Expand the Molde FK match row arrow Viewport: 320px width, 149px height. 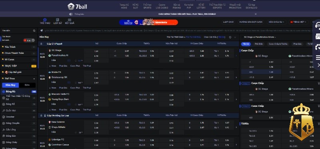pyautogui.click(x=236, y=77)
